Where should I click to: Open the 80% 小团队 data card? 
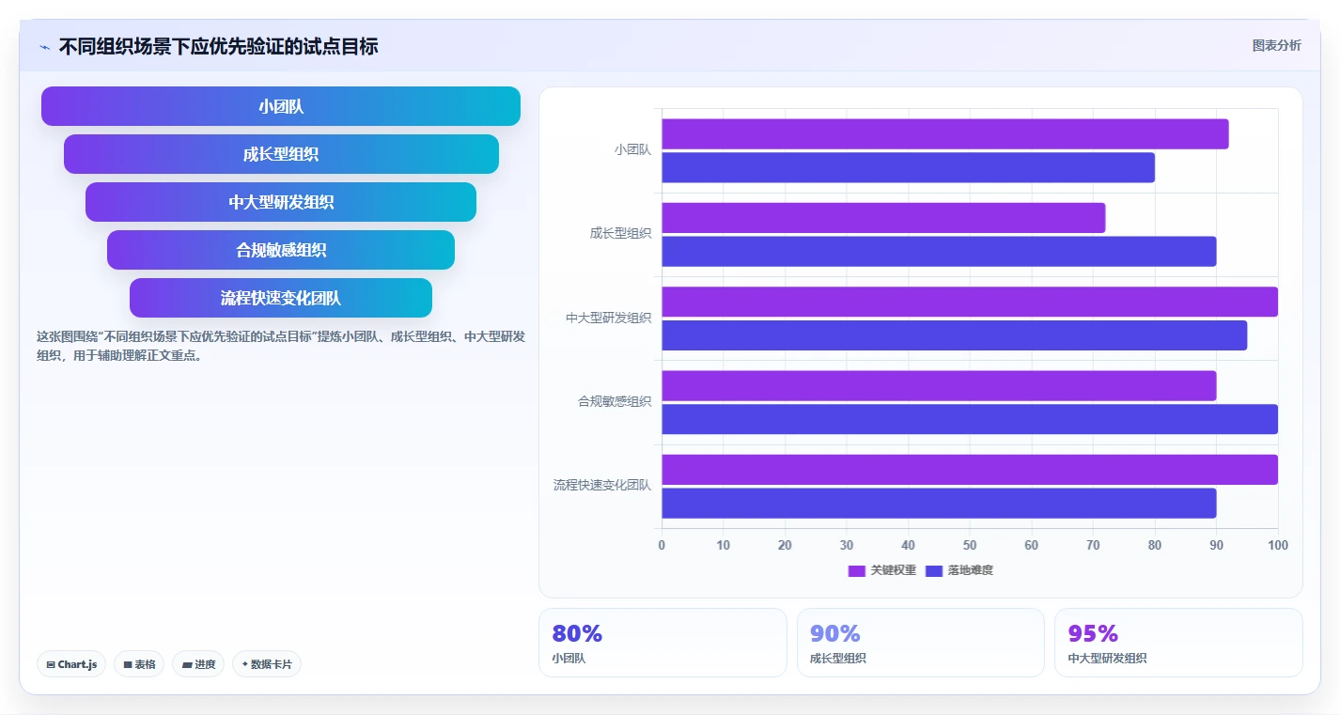662,643
